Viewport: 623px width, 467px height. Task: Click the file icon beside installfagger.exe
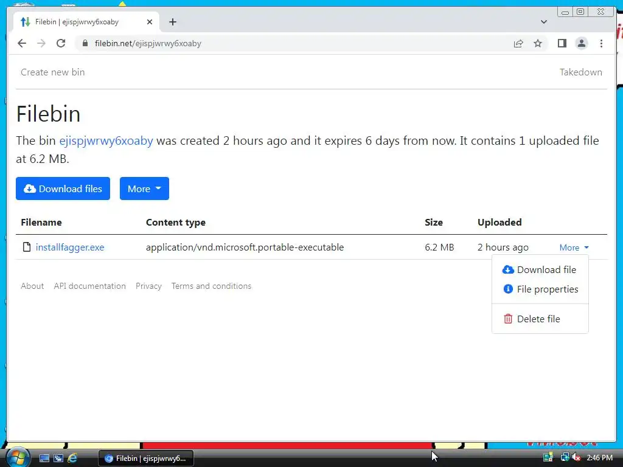(27, 247)
